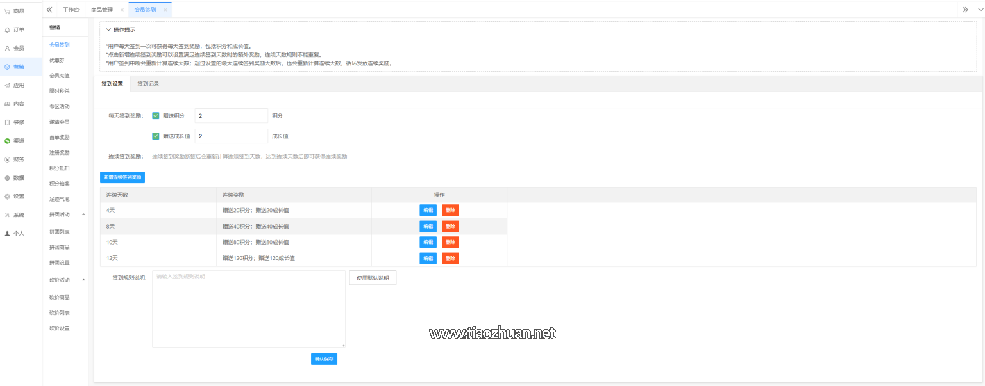985x386 pixels.
Task: Click the 使用默认说明 button
Action: point(373,278)
